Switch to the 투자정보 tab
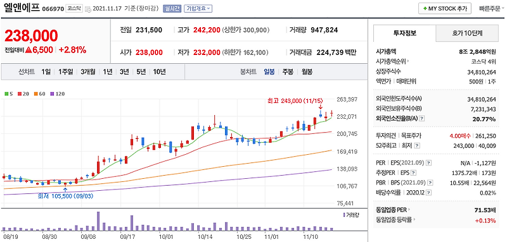Screen dimensions: 507x242 pos(404,33)
